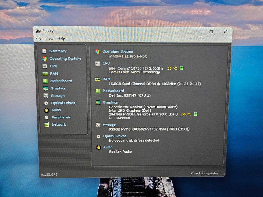This screenshot has width=263, height=197.
Task: Open Network in the sidebar
Action: 59,124
